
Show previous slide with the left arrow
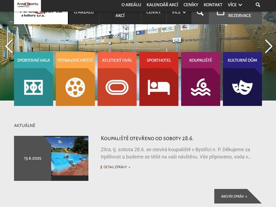(x=9, y=46)
